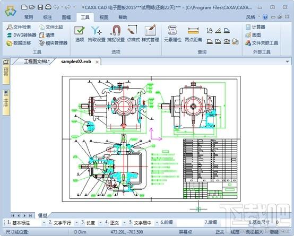Image resolution: width=294 pixels, height=236 pixels.
Task: Open 捕捉设置 snap settings magnet icon
Action: tap(116, 33)
